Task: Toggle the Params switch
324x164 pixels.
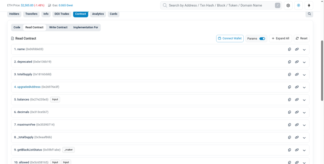Action: 262,38
